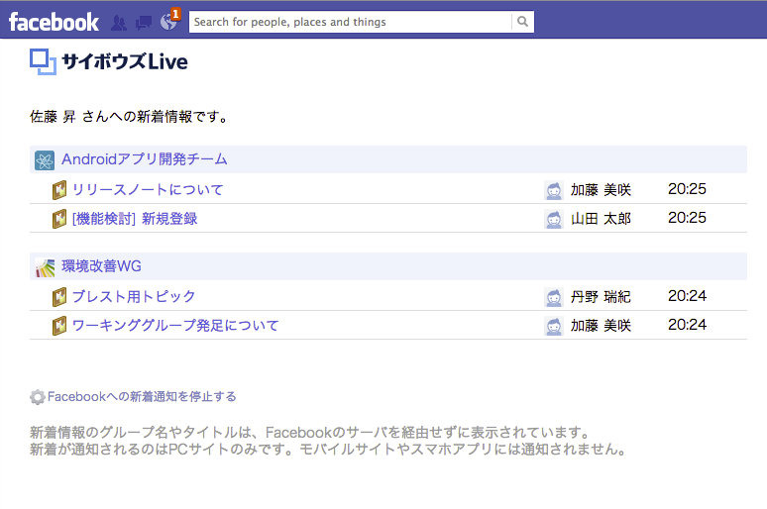Click 加藤 美咲 avatar in リリースノート row
The width and height of the screenshot is (767, 509).
tap(554, 190)
